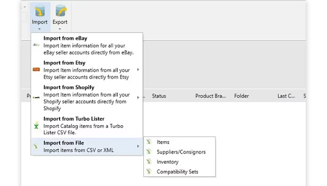Choose Import from Turbo Lister
Image resolution: width=327 pixels, height=186 pixels.
click(x=87, y=126)
